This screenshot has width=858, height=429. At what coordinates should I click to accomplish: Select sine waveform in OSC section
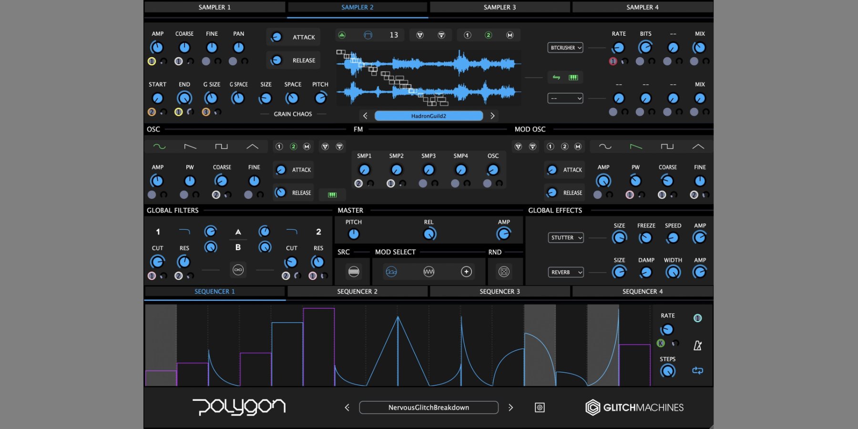[160, 146]
